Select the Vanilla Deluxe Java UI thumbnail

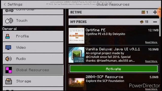[76, 55]
